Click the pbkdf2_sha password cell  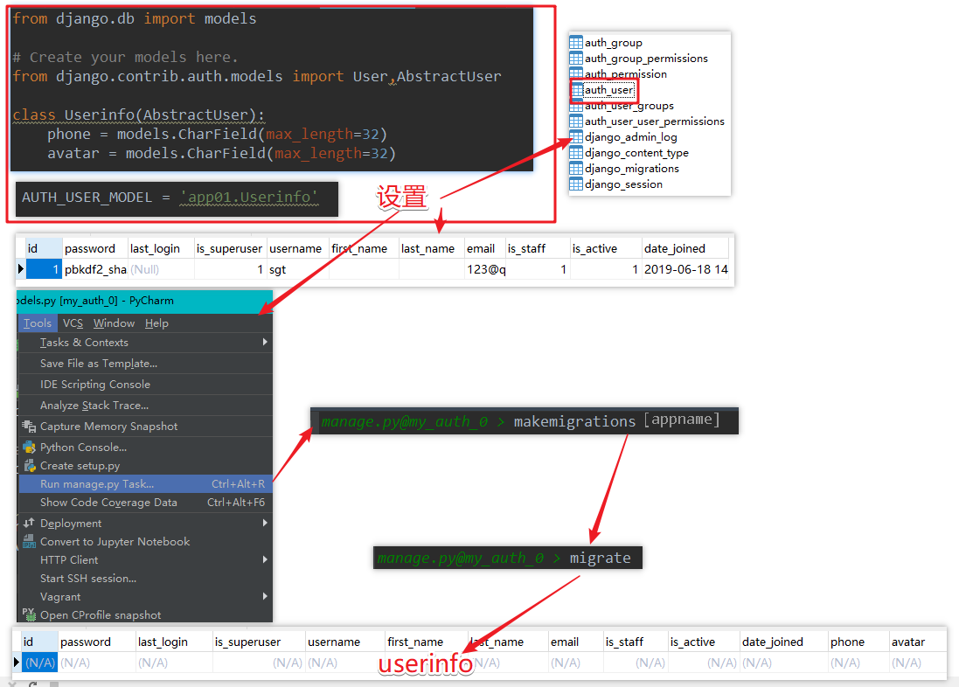click(95, 269)
